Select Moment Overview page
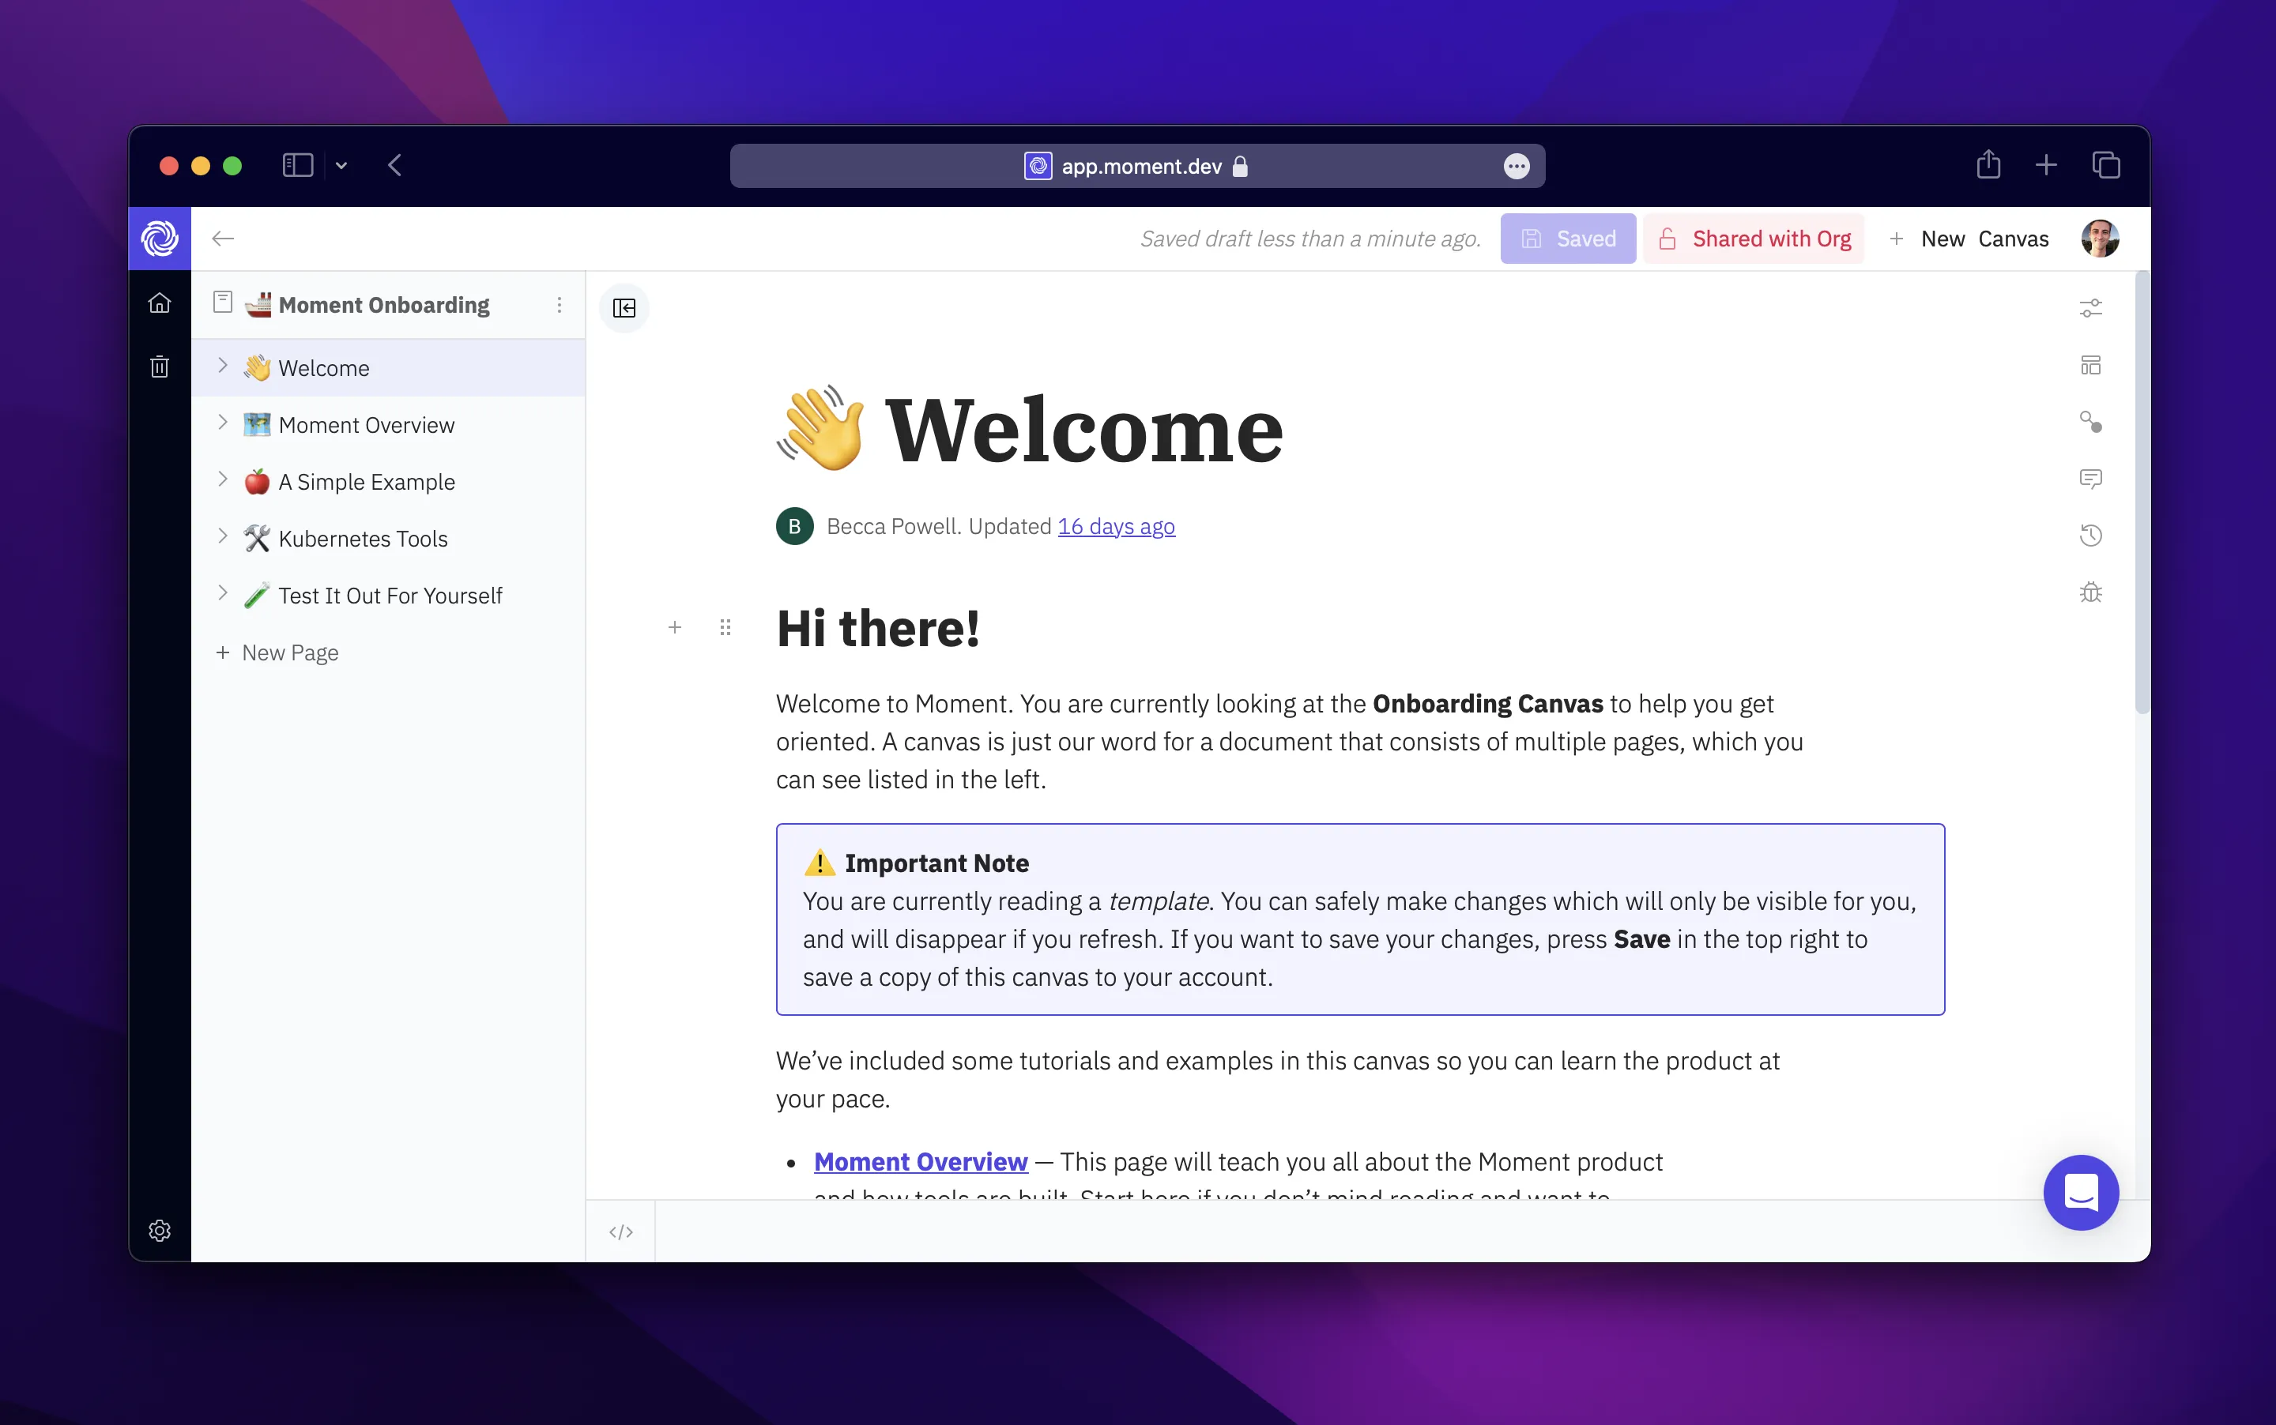This screenshot has height=1425, width=2276. pyautogui.click(x=389, y=425)
